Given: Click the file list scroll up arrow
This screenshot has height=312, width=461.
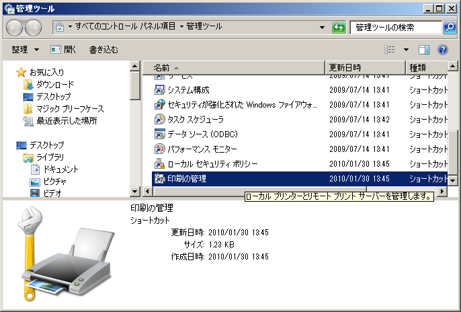Looking at the screenshot, I should 452,66.
